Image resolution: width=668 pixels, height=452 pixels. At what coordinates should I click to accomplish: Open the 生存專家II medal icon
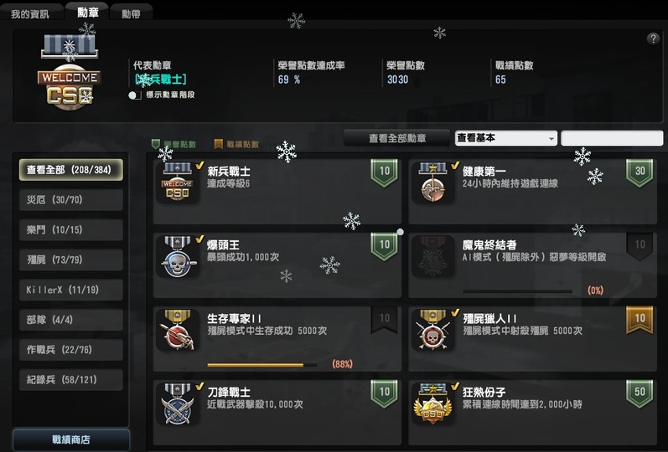click(x=177, y=331)
